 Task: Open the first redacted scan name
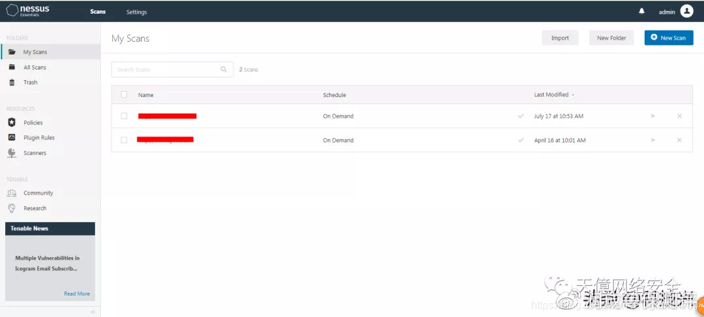(167, 116)
